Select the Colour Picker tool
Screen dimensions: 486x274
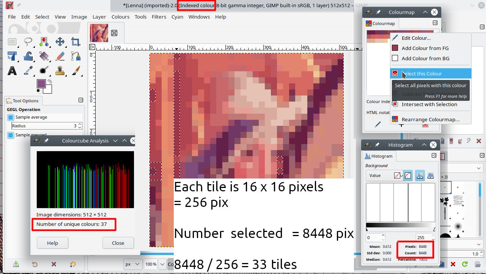(28, 70)
